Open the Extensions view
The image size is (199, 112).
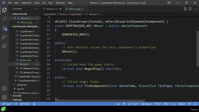(x=4, y=46)
